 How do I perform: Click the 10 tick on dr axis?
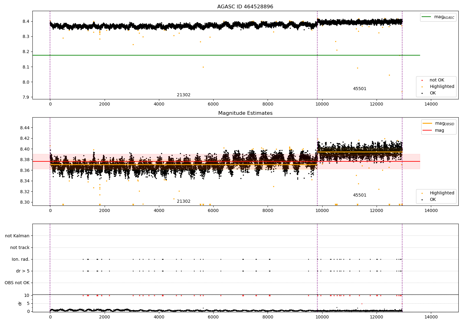pos(27,296)
